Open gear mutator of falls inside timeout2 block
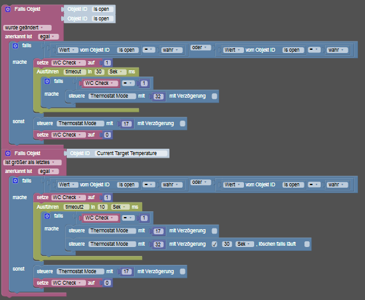The image size is (365, 300). (47, 216)
